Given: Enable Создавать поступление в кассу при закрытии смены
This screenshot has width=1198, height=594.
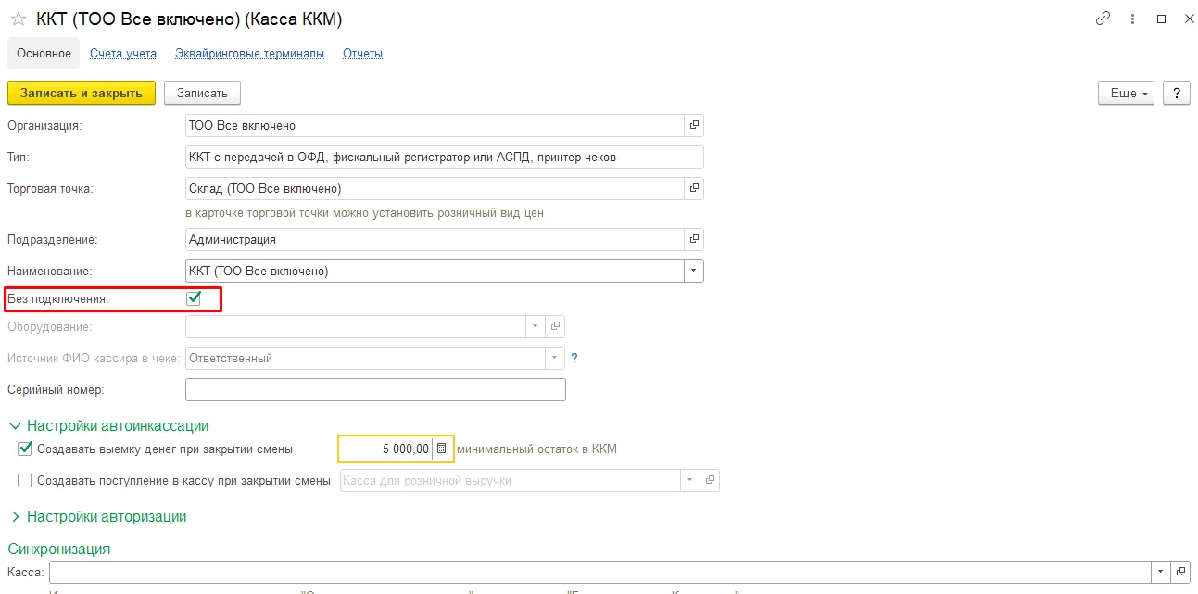Looking at the screenshot, I should pyautogui.click(x=25, y=480).
